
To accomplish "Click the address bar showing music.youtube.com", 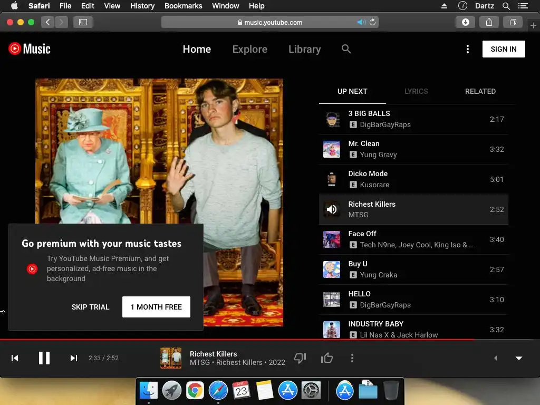I will 270,22.
